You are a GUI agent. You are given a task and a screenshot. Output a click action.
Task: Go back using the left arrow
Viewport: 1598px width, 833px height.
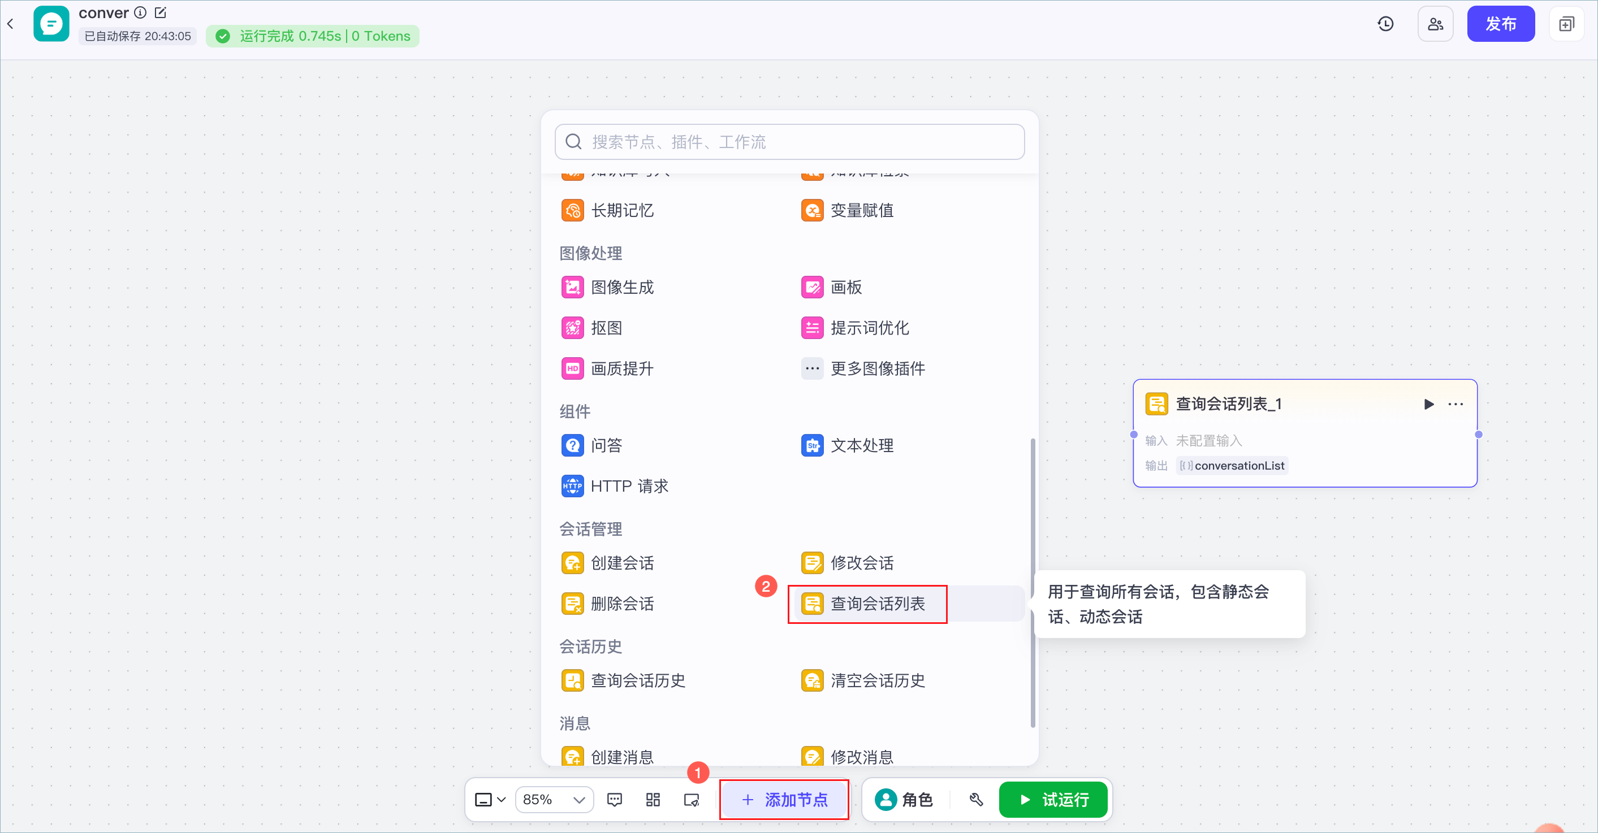pyautogui.click(x=11, y=24)
